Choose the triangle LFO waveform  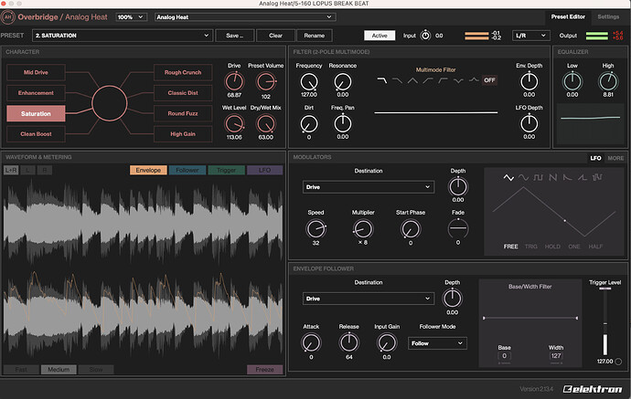click(x=508, y=177)
